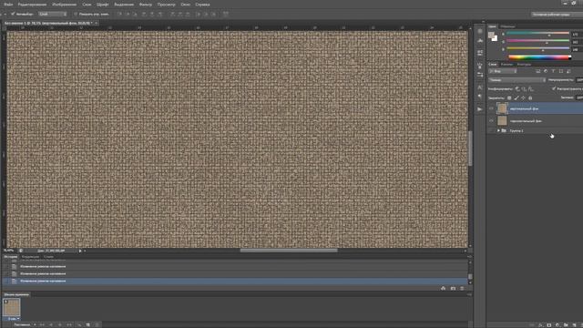Toggle lock all padlock icon
Screen dimensions: 583x328
(530, 97)
